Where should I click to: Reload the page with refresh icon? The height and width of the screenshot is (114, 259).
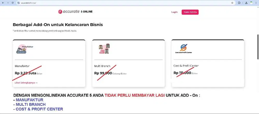pyautogui.click(x=13, y=3)
